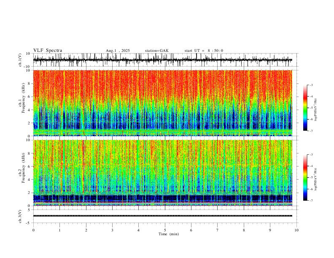The width and height of the screenshot is (334, 258).
Task: Click the '-7' label on ch.2 color scale
Action: [x=311, y=200]
